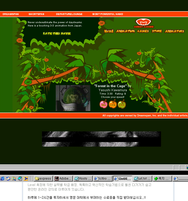
Task: Click the copyright notice text
Action: 145,116
